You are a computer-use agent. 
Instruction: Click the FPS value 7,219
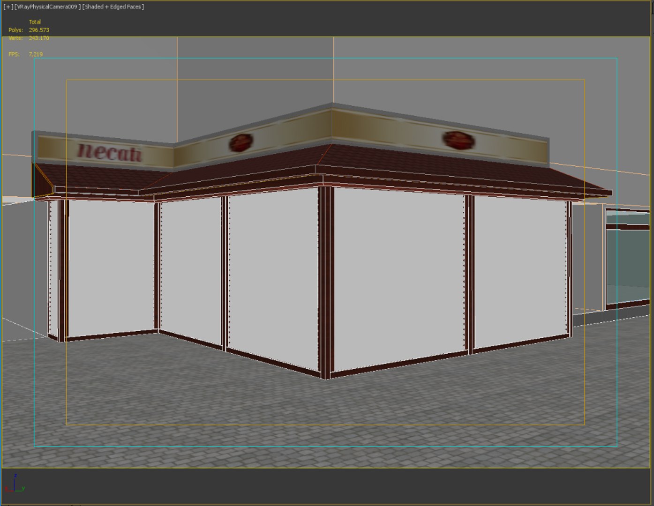click(x=36, y=54)
